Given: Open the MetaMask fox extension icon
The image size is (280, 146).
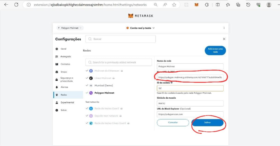Looking at the screenshot, I should click(196, 5).
